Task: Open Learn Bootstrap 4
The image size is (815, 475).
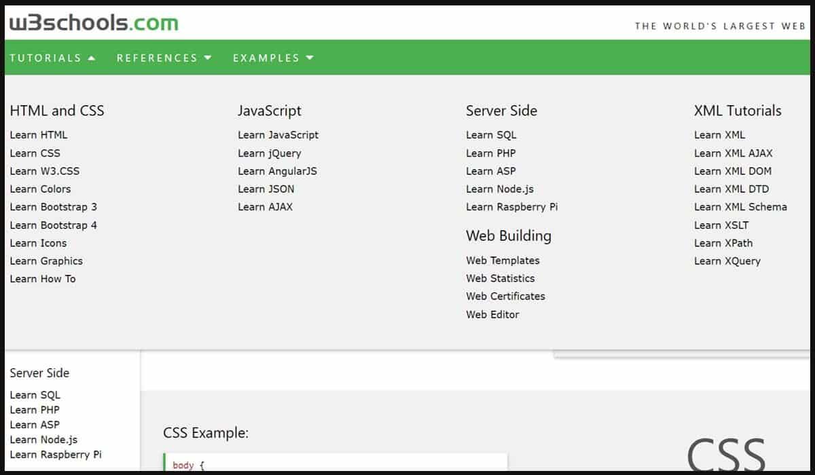Action: tap(53, 225)
